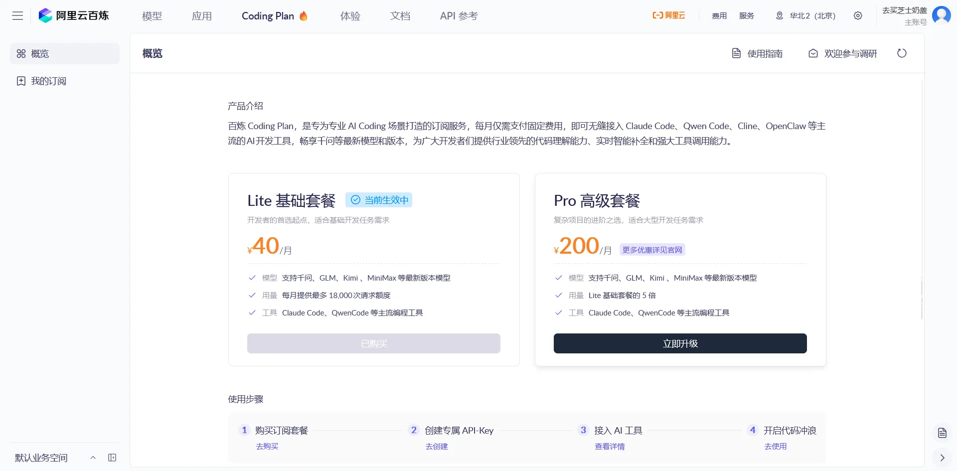
Task: Click the region location pin icon
Action: [780, 16]
